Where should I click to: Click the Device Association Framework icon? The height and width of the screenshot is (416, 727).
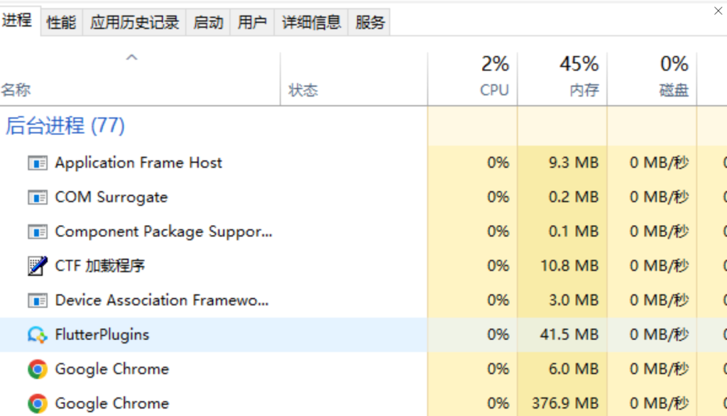[x=37, y=300]
